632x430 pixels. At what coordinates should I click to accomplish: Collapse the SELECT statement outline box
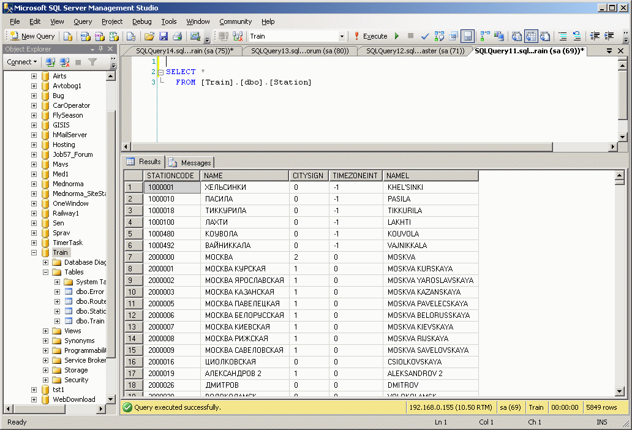click(161, 72)
